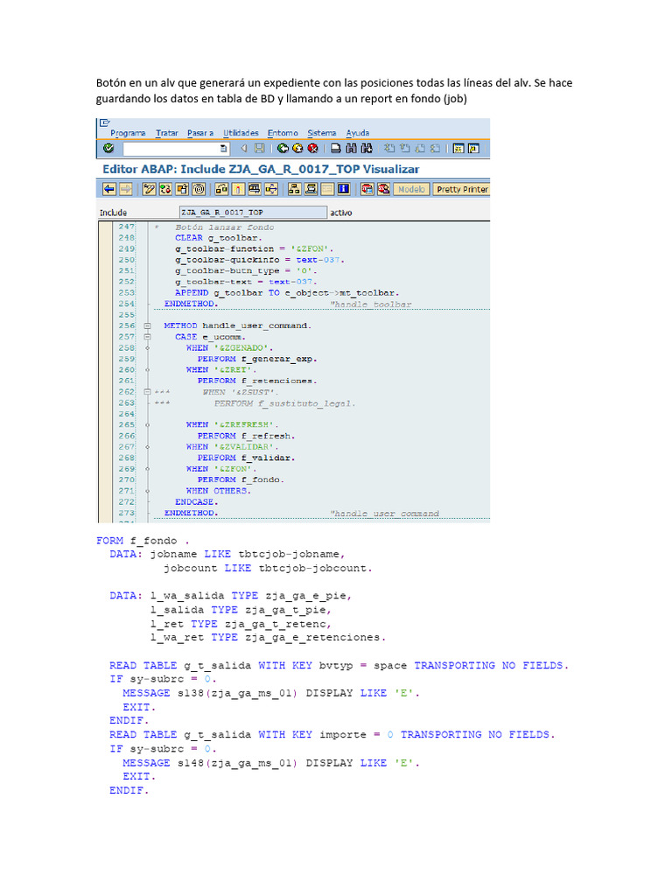
Task: Click the Set/Delete Breakpoint icon
Action: [x=367, y=189]
